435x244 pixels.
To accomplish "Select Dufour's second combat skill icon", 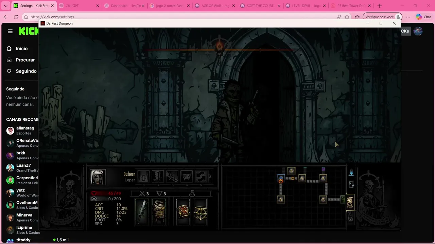I will 158,177.
